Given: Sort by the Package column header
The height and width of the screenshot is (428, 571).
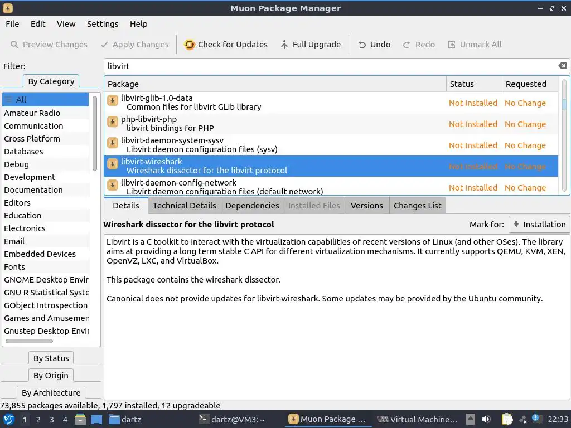Looking at the screenshot, I should tap(275, 84).
